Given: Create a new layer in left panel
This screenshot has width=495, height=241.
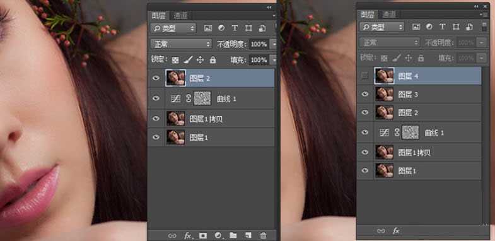Looking at the screenshot, I should (248, 235).
